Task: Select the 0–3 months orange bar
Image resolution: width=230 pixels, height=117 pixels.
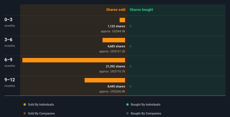Action: click(122, 20)
